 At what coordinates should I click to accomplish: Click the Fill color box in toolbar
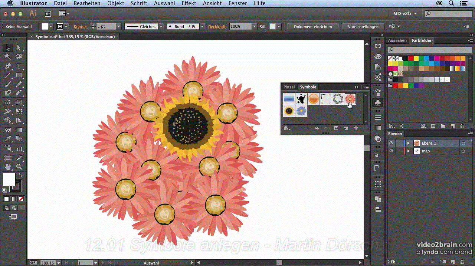tap(9, 179)
